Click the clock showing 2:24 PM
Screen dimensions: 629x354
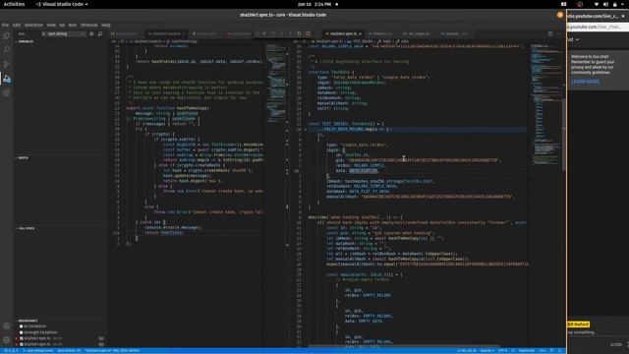pyautogui.click(x=314, y=4)
